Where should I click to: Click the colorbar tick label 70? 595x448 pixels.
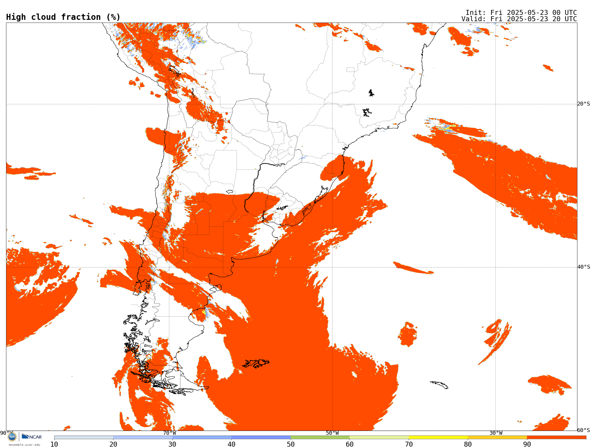[409, 444]
